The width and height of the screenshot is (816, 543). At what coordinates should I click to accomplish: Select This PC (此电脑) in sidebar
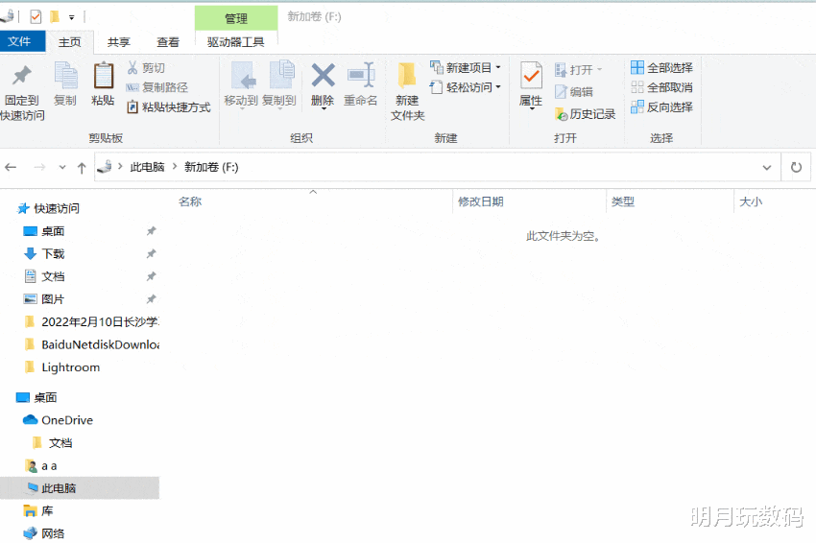pyautogui.click(x=59, y=488)
